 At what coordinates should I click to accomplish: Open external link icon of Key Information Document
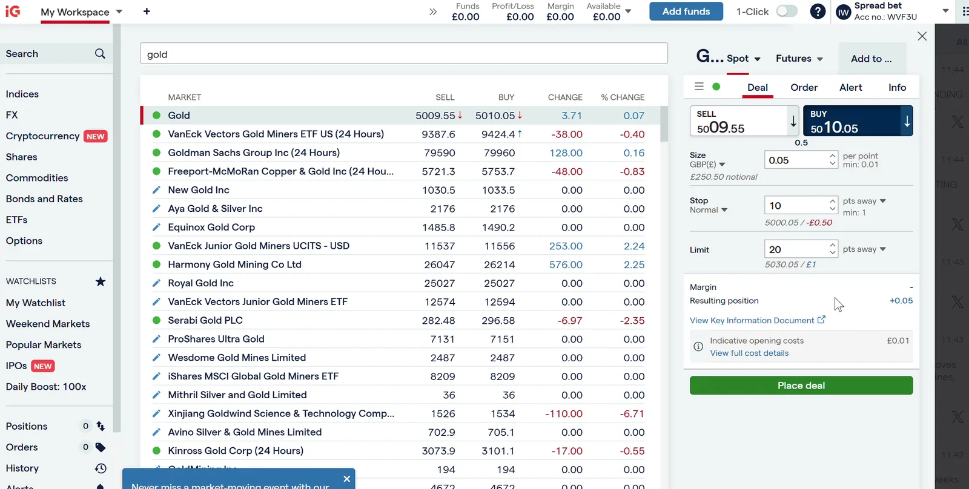(821, 320)
